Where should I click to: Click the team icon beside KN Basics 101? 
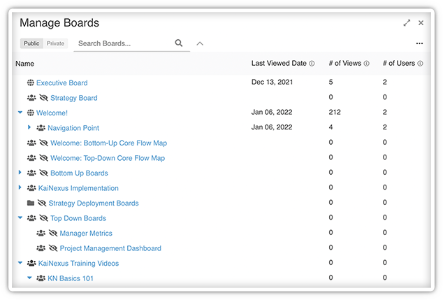[x=41, y=278]
